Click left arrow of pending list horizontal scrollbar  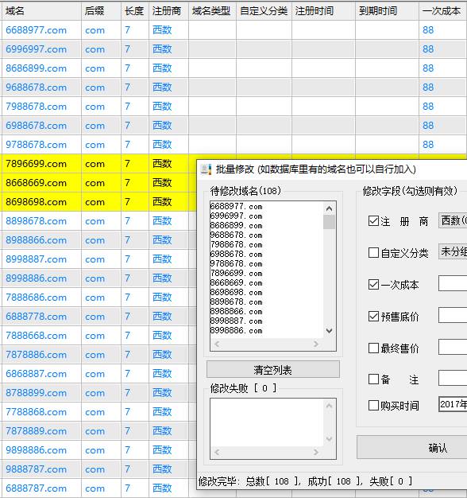pyautogui.click(x=217, y=344)
